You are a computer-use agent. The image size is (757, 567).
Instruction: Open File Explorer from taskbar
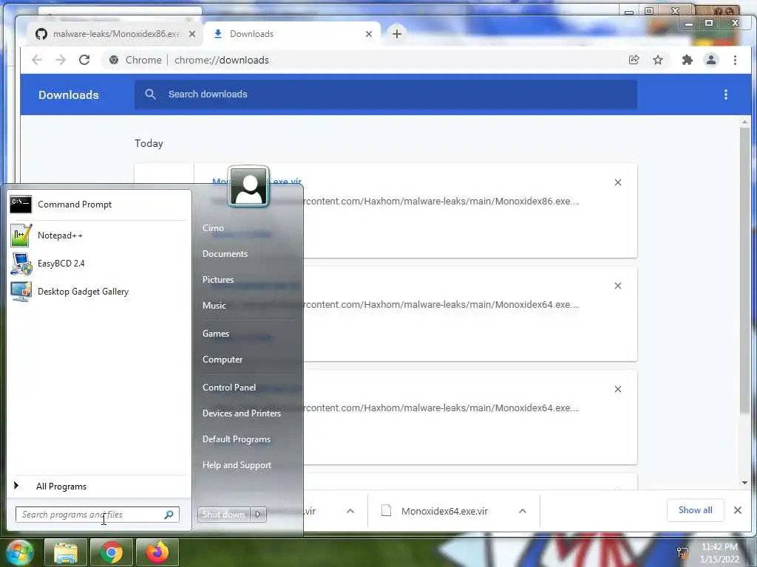[66, 552]
